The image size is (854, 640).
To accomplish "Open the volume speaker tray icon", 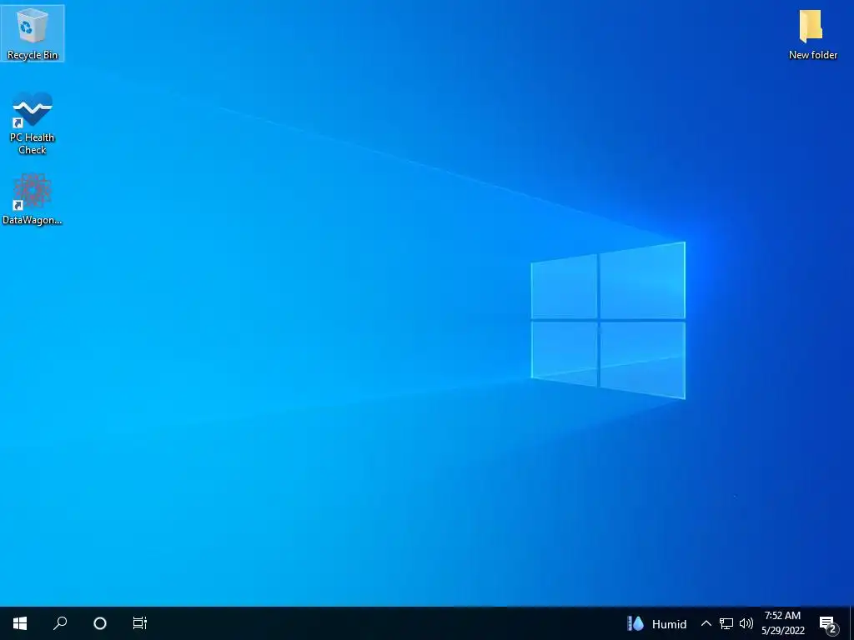I will (746, 623).
